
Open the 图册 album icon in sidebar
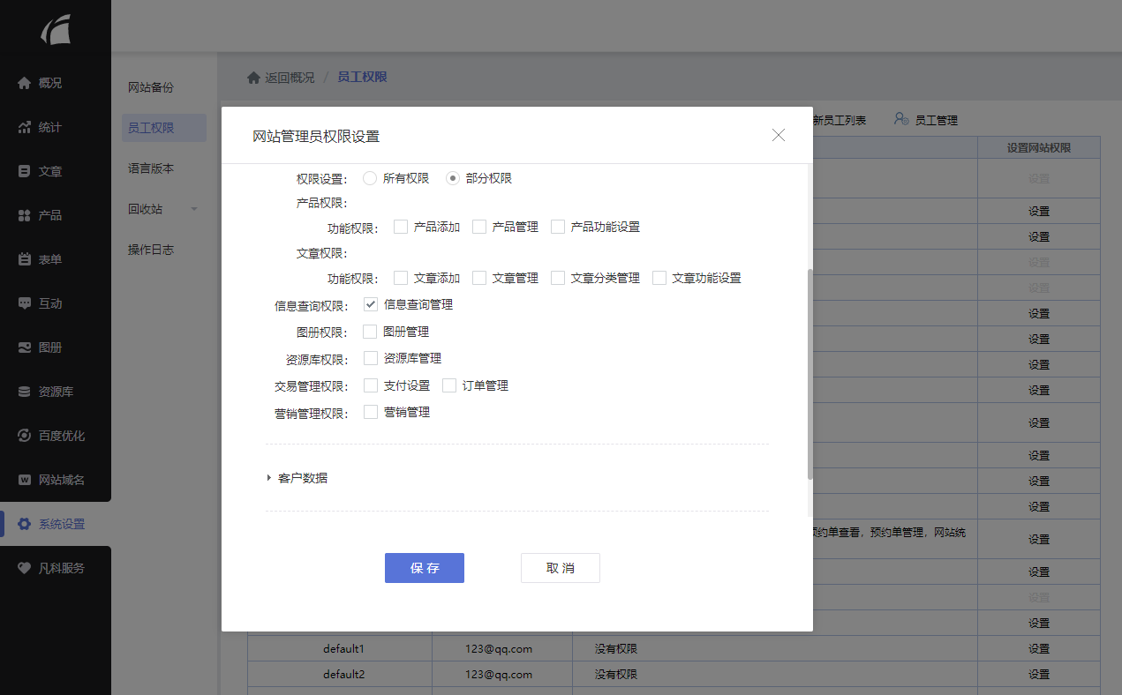[25, 347]
